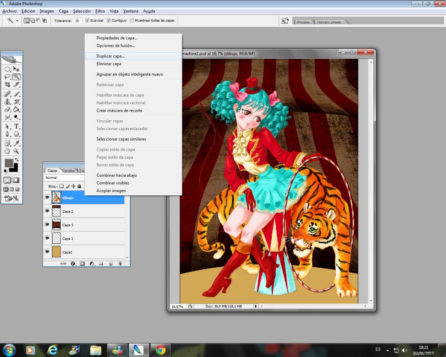Open the tool preset picker arrow
The width and height of the screenshot is (446, 357).
click(x=17, y=21)
